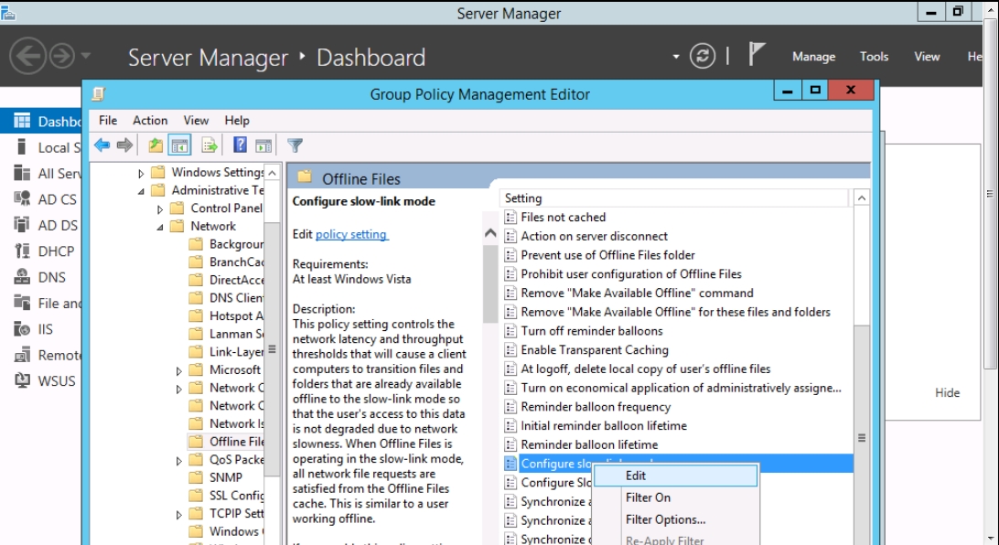
Task: Open the Help menu in Group Policy Editor
Action: 237,121
